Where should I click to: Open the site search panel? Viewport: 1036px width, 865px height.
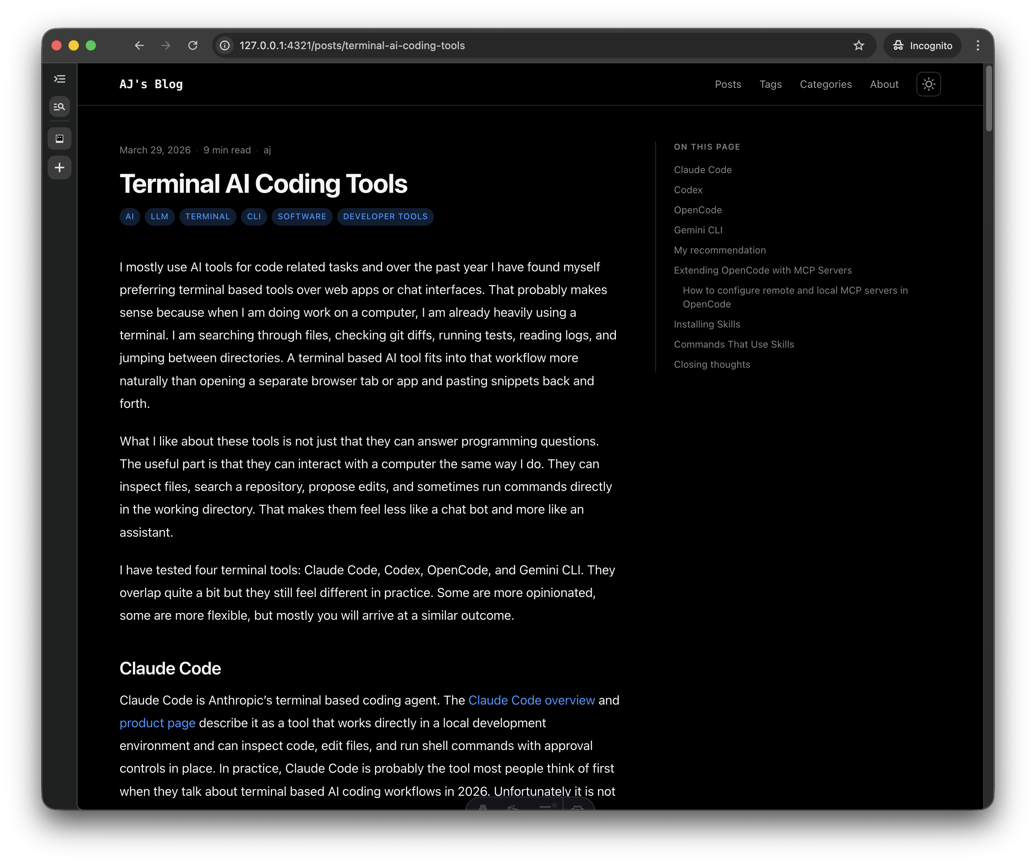(x=60, y=106)
